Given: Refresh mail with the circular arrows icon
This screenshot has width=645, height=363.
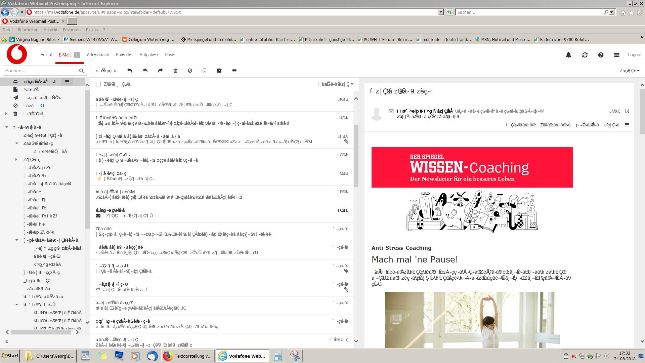Looking at the screenshot, I should [x=585, y=55].
